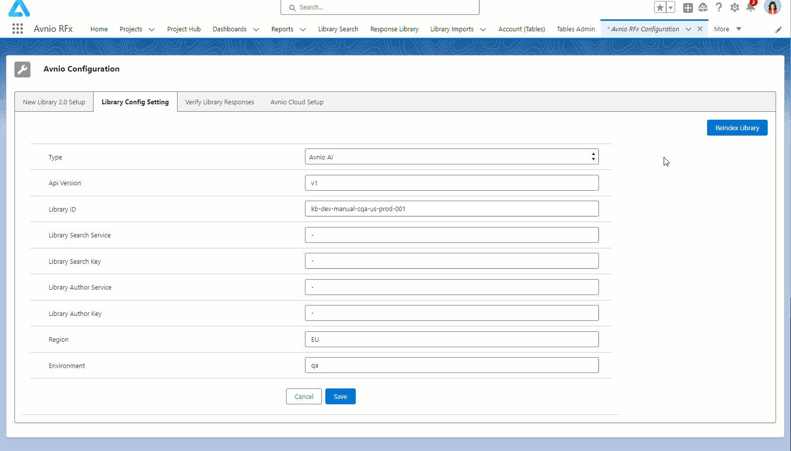Click the Library Search Service label

click(80, 235)
